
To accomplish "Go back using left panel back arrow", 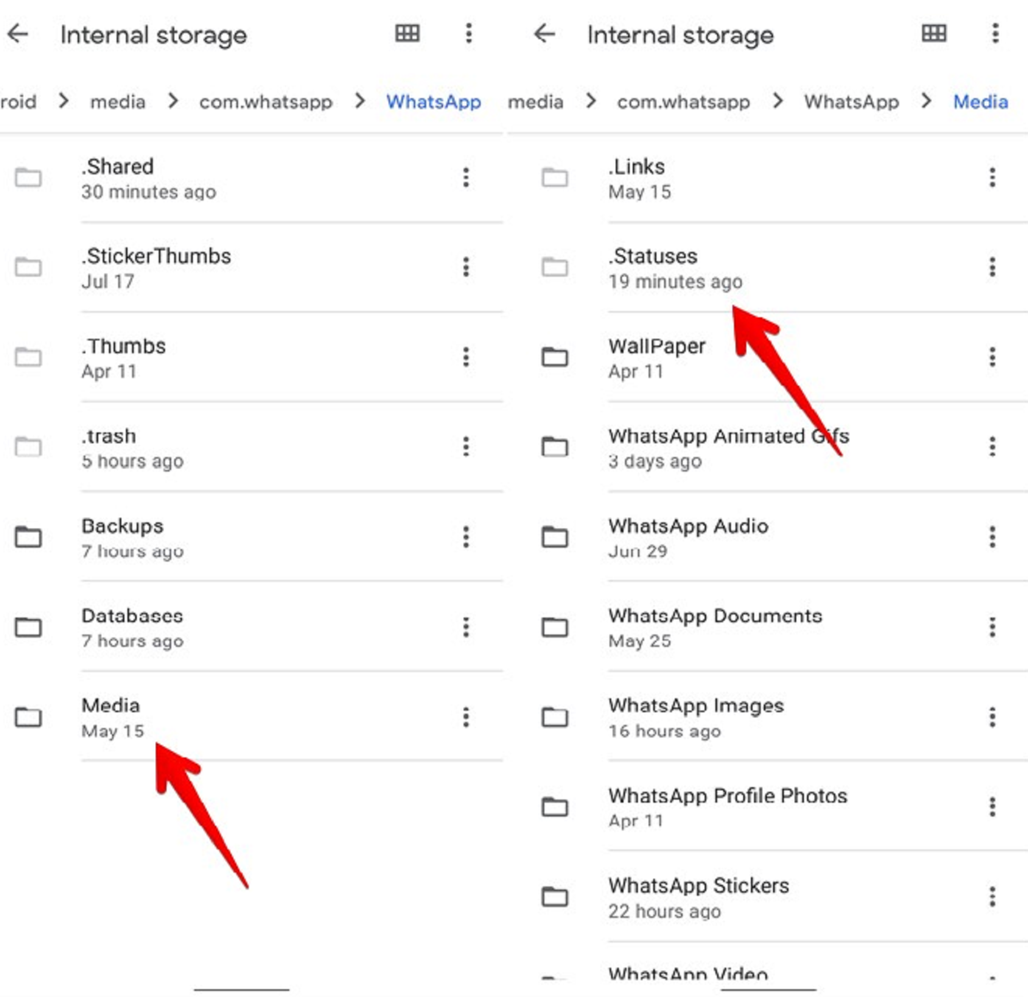I will 18,33.
